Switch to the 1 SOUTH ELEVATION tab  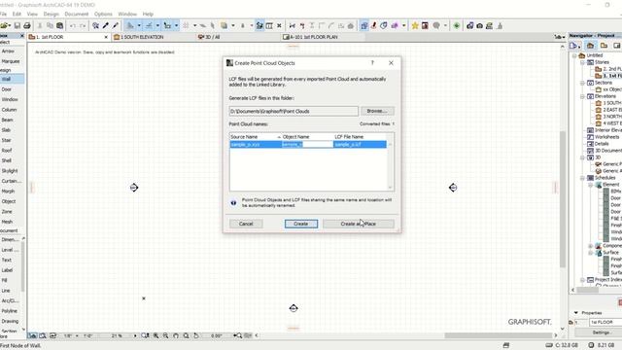(x=142, y=37)
